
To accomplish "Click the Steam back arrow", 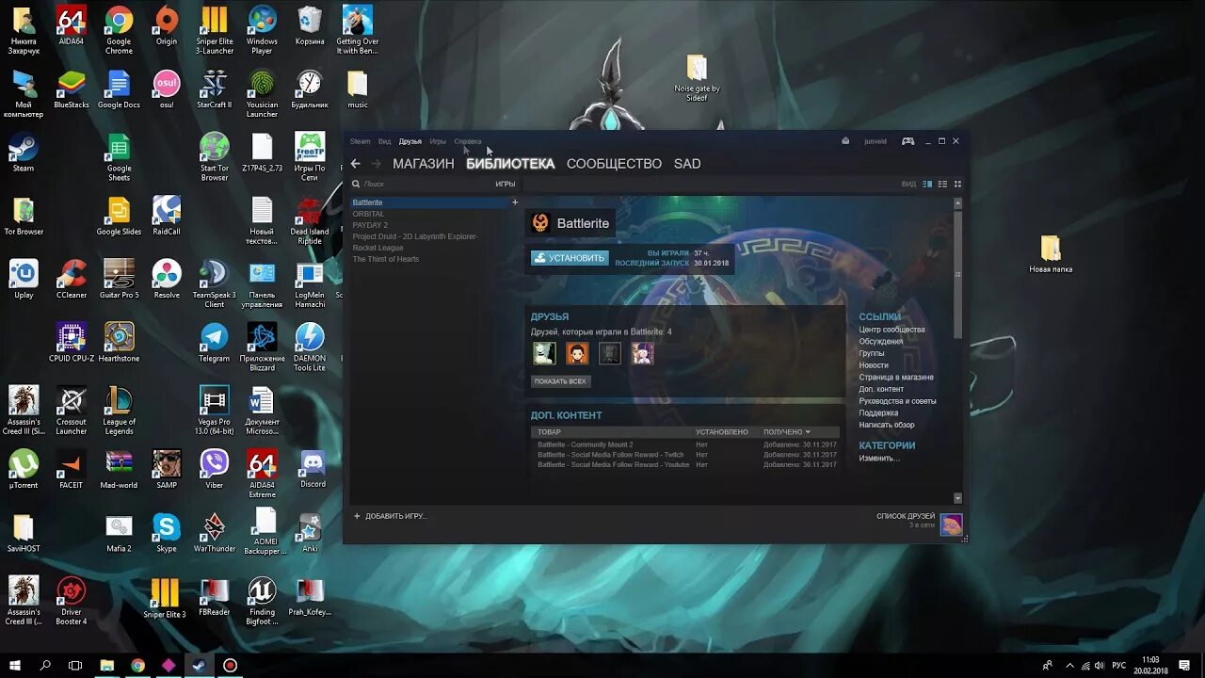I will click(355, 164).
